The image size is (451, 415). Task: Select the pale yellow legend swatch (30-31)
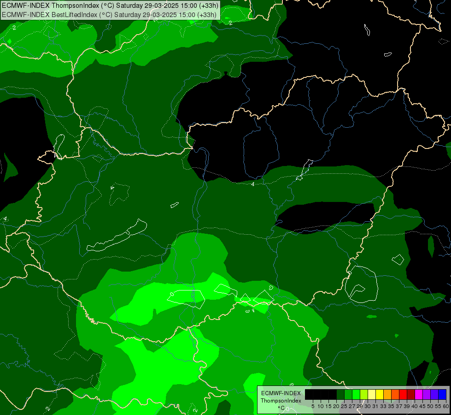[x=372, y=394]
